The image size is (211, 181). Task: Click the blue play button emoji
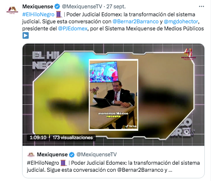26,36
